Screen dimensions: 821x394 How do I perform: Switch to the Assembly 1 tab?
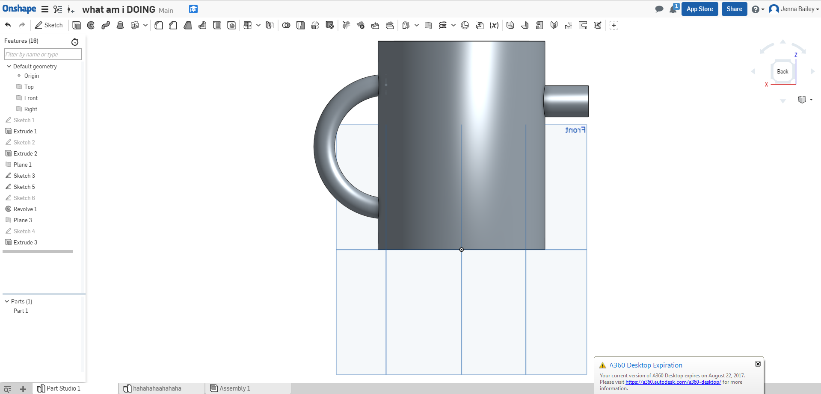pyautogui.click(x=234, y=388)
